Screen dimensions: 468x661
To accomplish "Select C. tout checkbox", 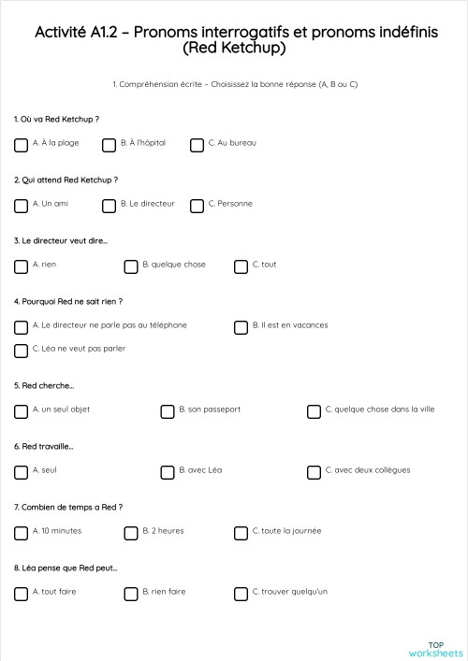I will tap(241, 266).
